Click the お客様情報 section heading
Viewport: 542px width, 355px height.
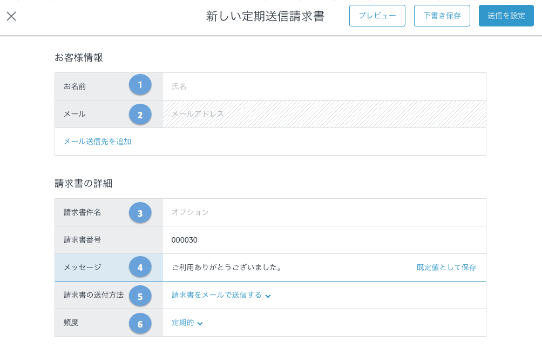coord(79,57)
